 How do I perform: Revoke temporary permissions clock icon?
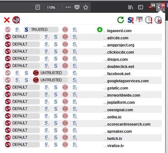158,20
